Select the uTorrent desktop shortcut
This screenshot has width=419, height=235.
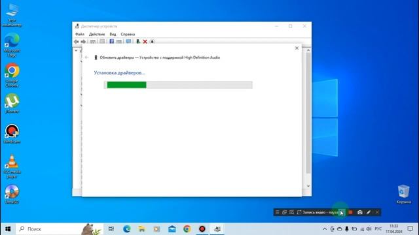12,103
